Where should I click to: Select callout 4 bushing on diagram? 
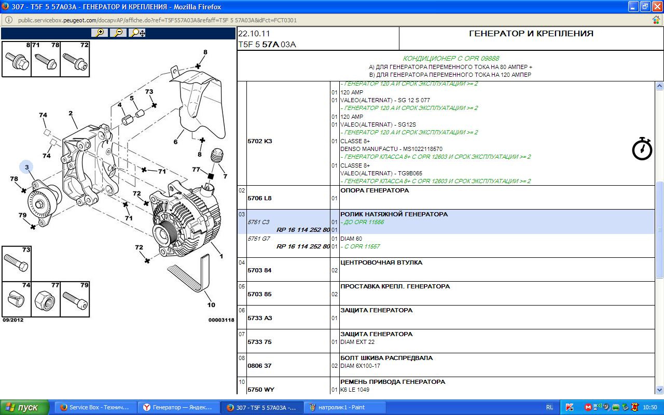119,104
